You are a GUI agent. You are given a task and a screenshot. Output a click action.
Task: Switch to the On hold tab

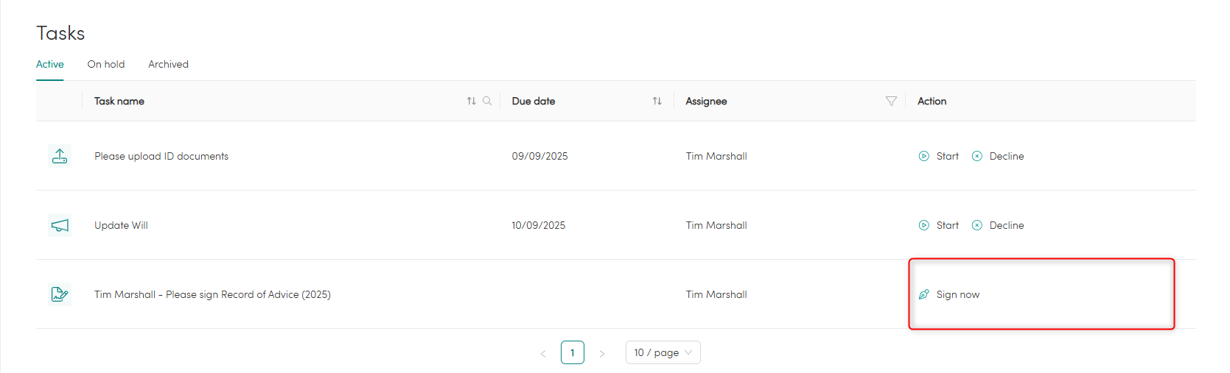tap(106, 64)
